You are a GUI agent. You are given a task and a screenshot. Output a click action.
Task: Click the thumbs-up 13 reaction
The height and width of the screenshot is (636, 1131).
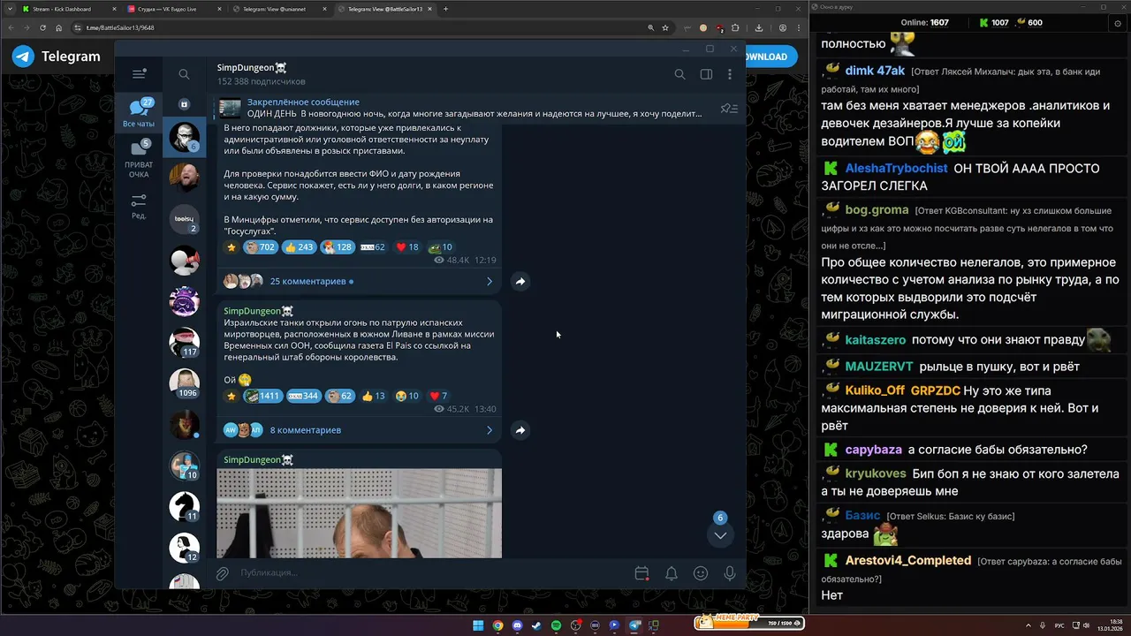click(374, 396)
